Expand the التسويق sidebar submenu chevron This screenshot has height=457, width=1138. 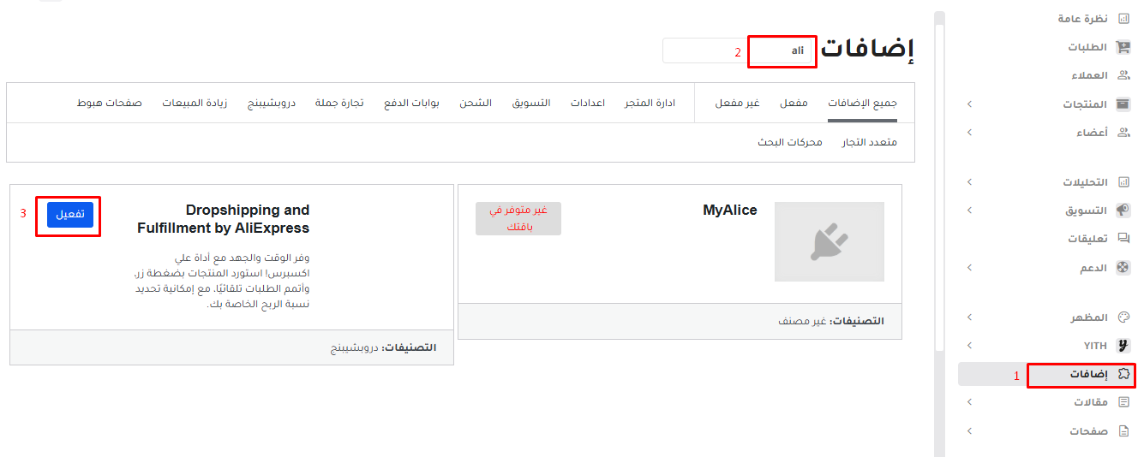969,210
